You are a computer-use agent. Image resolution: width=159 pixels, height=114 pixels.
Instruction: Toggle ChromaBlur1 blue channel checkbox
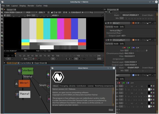[134, 48]
